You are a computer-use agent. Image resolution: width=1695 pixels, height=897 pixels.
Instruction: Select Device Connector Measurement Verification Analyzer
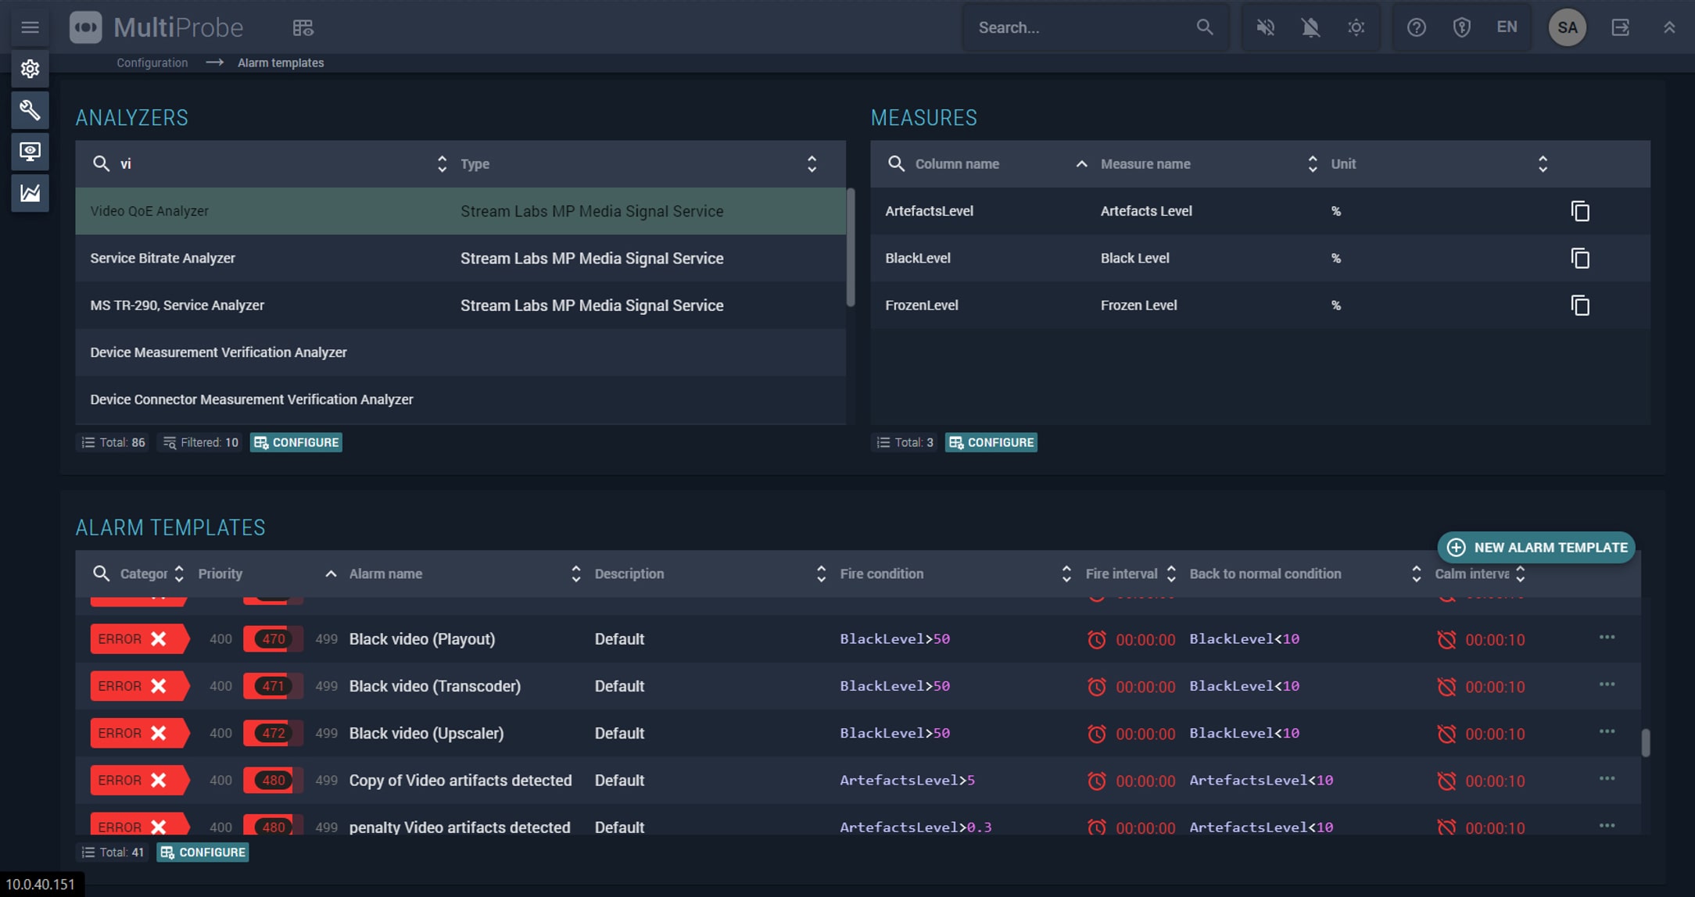(x=460, y=399)
